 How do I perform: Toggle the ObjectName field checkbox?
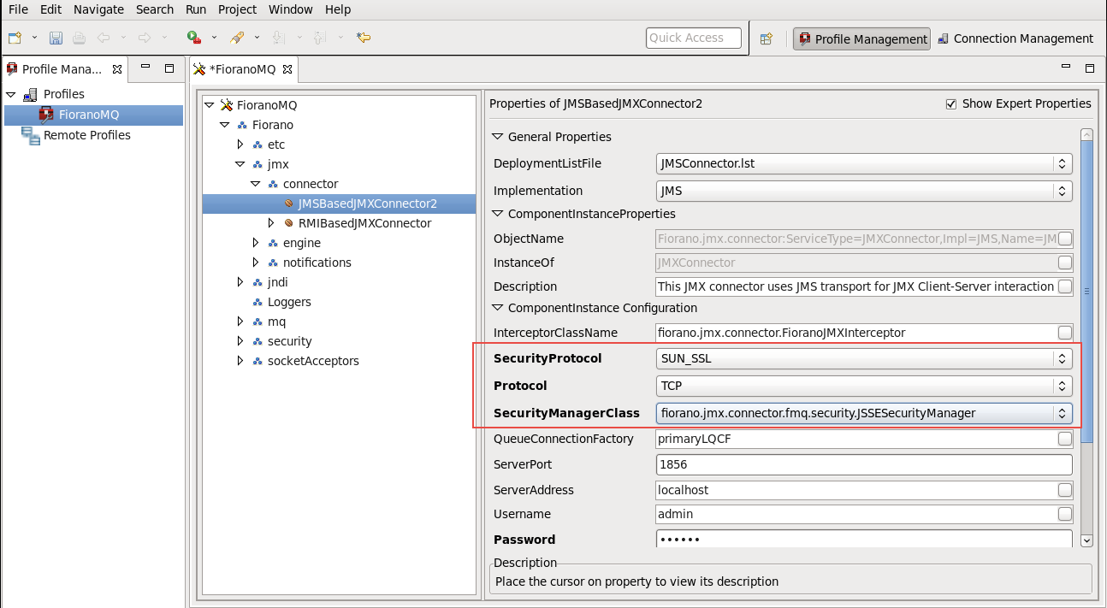(1064, 239)
